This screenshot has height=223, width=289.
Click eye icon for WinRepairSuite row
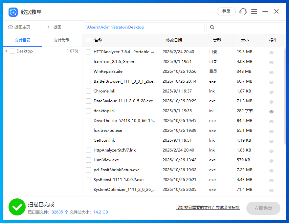pyautogui.click(x=271, y=72)
